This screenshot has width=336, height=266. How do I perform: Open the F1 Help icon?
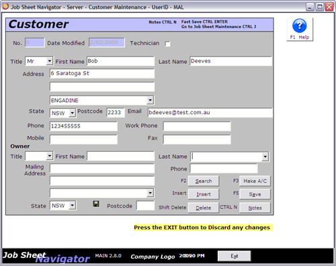[300, 30]
